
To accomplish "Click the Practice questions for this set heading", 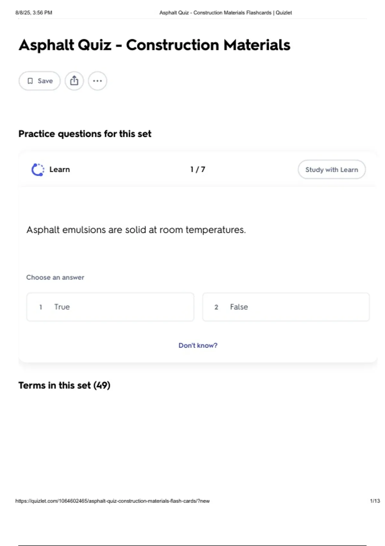I will point(85,134).
